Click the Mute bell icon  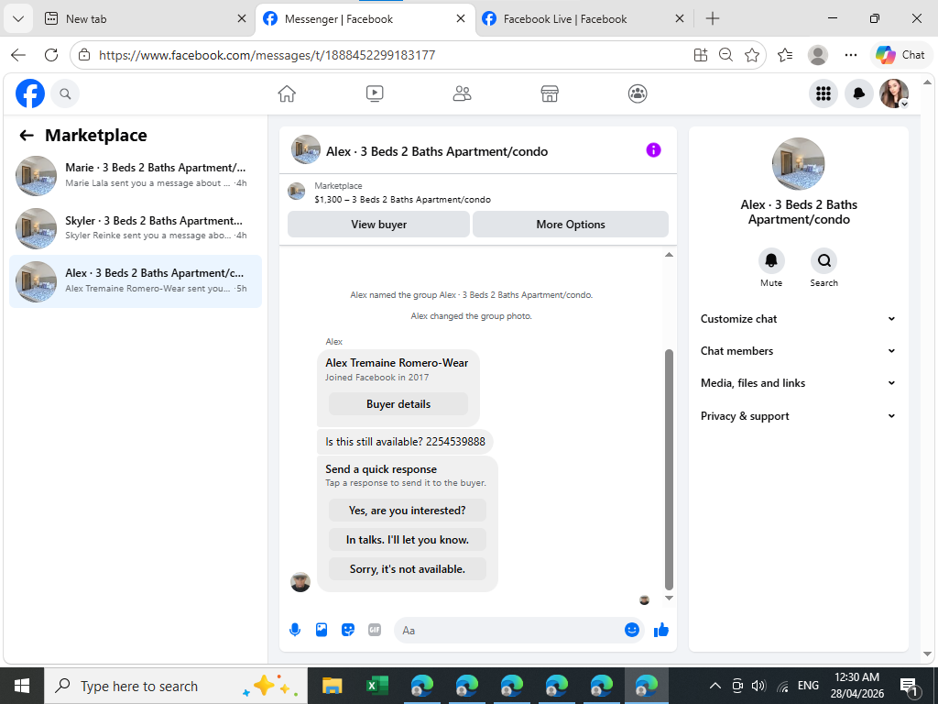pos(771,260)
